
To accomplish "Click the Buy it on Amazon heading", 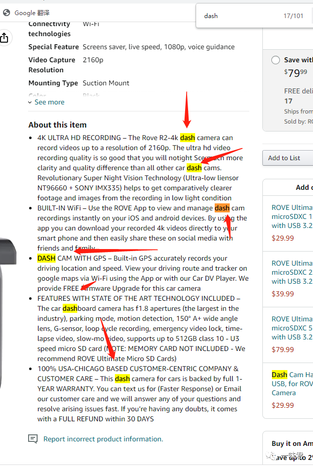I will (x=292, y=443).
